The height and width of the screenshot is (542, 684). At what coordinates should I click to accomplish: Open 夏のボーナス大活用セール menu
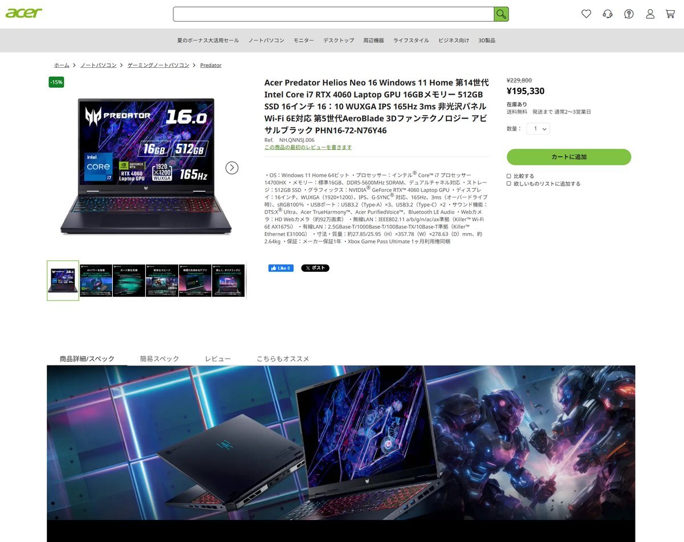click(208, 40)
